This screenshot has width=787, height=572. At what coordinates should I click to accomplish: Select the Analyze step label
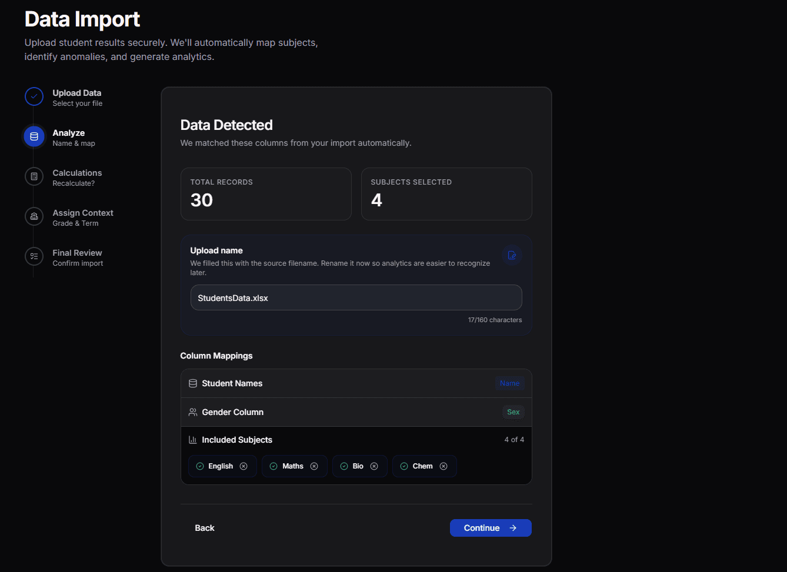[x=69, y=133]
